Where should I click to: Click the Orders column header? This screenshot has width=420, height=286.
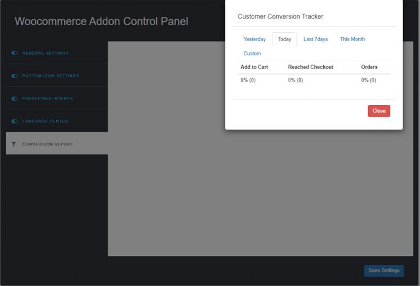point(369,67)
